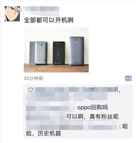Tap the left silver phone in photo
Image resolution: width=136 pixels, height=143 pixels.
click(x=38, y=53)
